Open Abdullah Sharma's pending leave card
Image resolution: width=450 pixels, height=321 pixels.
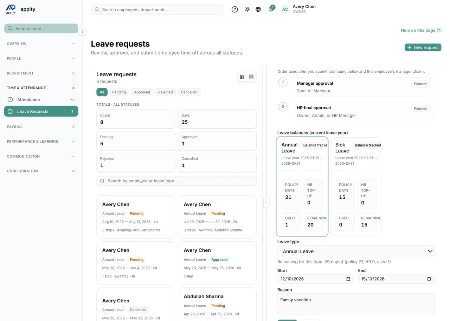tap(217, 304)
